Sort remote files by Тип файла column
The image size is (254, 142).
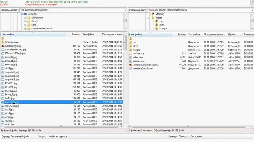[195, 34]
